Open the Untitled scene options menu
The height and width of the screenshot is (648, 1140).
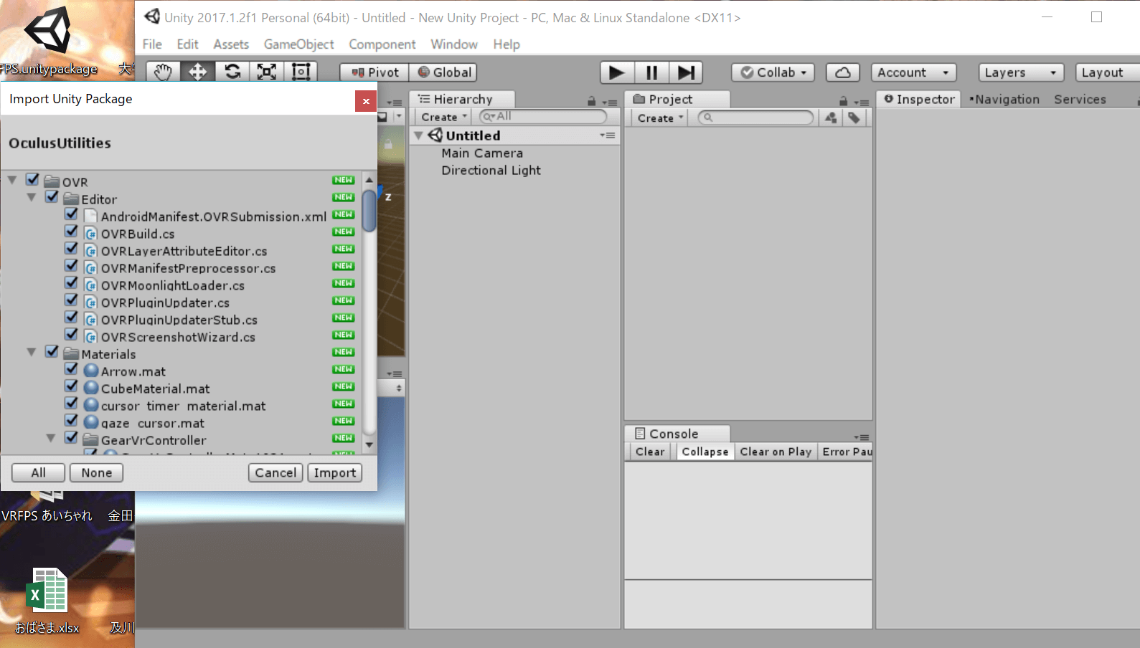(x=608, y=135)
